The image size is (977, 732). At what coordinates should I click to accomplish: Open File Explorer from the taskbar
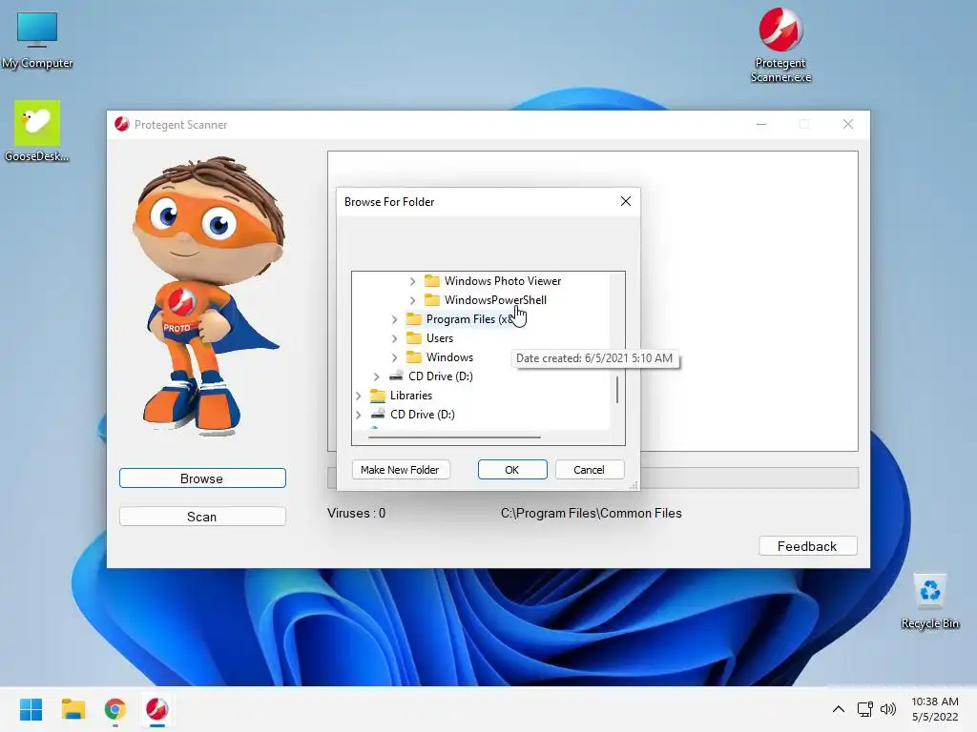click(x=73, y=709)
